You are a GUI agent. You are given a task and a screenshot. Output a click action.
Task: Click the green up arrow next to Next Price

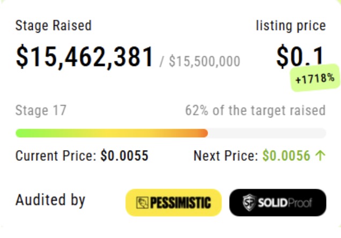point(320,155)
